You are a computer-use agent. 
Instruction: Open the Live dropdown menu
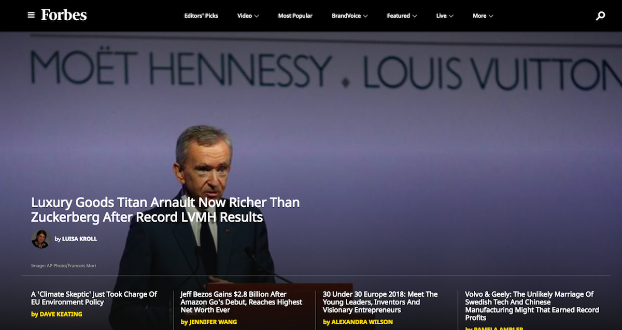click(444, 16)
